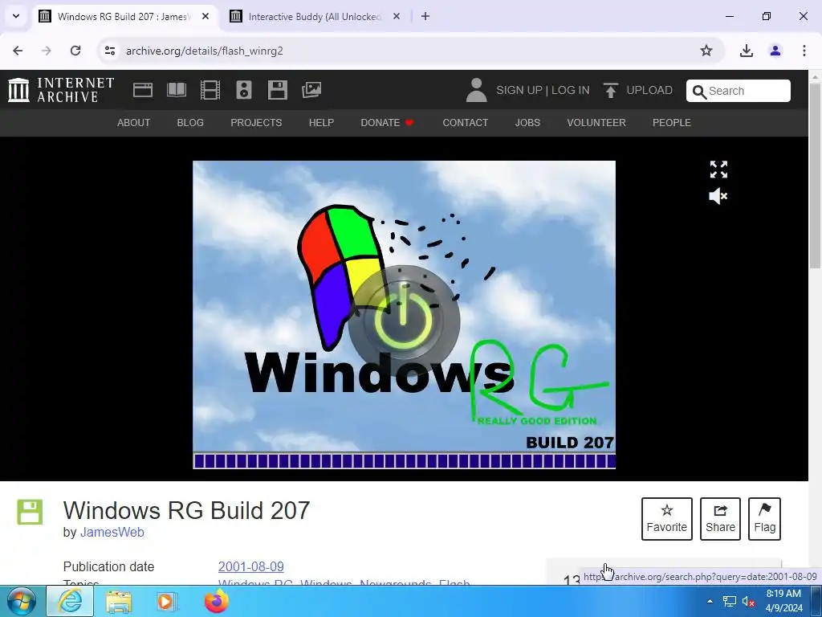The width and height of the screenshot is (822, 617).
Task: Open a new browser tab
Action: point(425,16)
